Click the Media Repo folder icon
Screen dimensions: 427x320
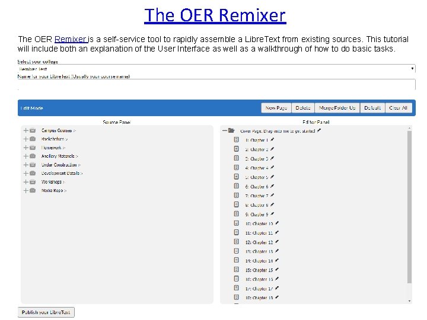33,191
